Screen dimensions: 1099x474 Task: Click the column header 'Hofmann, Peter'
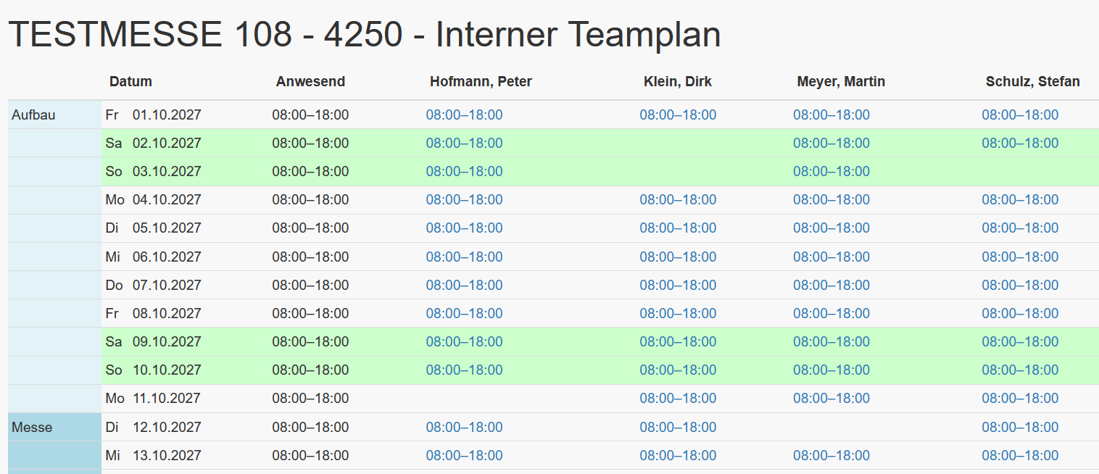point(480,81)
